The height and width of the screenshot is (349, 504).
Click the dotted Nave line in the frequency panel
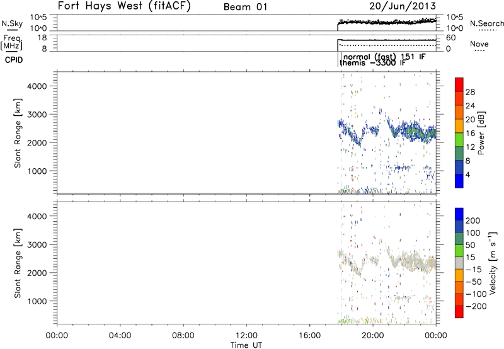click(387, 45)
